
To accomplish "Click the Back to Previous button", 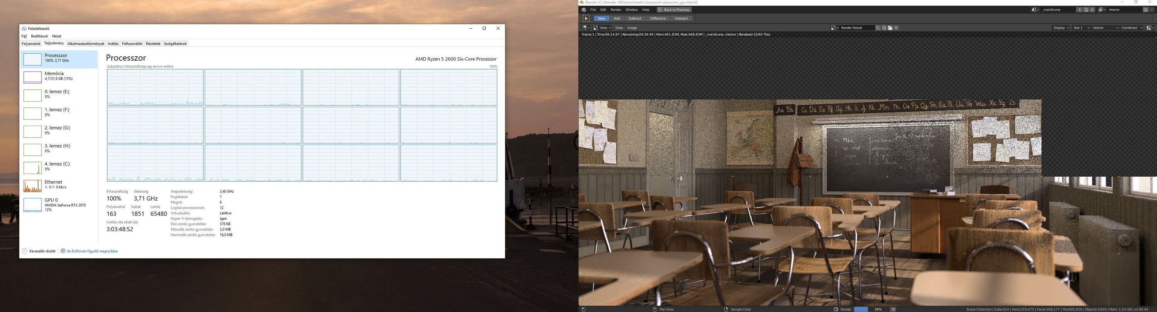I will pyautogui.click(x=674, y=9).
